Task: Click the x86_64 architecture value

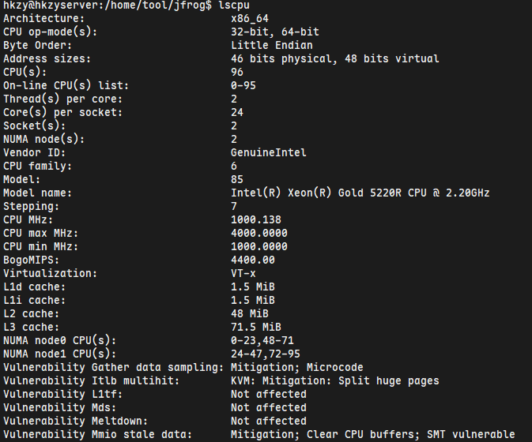Action: point(250,19)
